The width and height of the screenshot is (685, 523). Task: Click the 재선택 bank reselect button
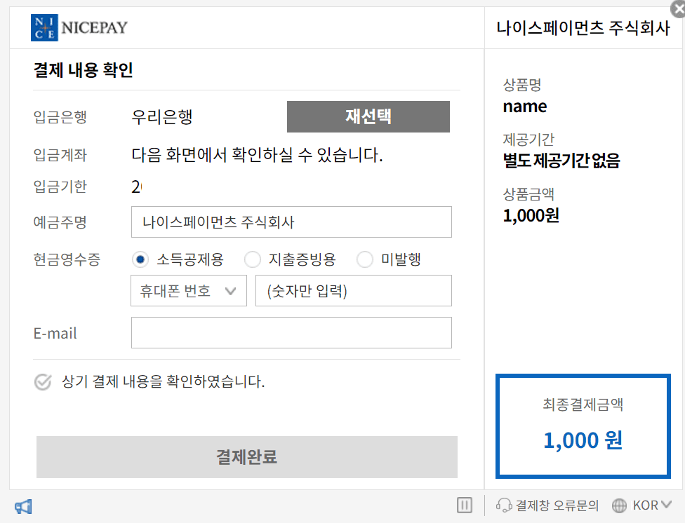coord(368,117)
